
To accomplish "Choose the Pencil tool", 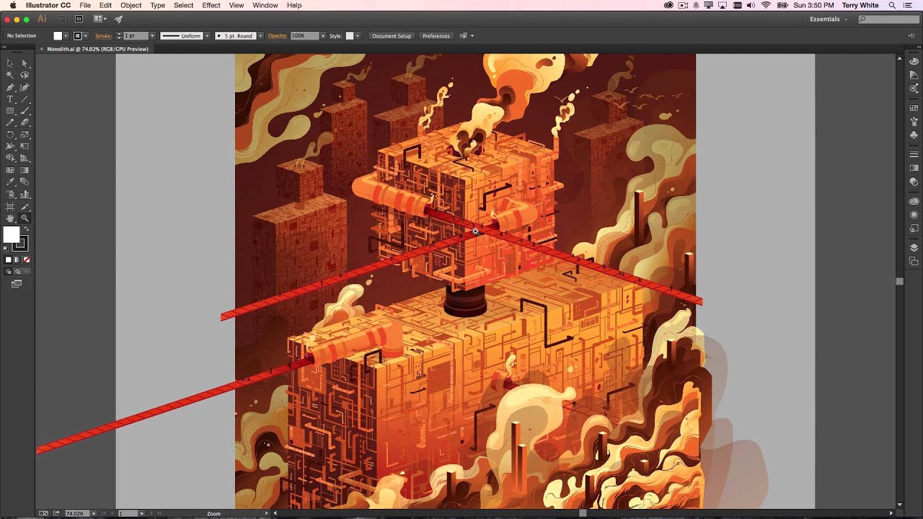I will point(10,123).
